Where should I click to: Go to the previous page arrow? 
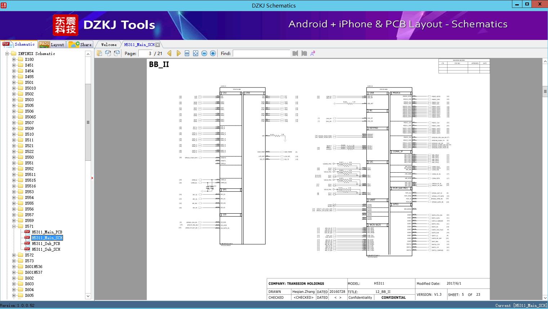point(169,53)
